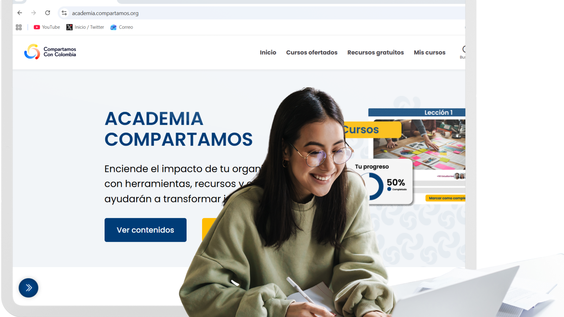Click the address bar URL field
This screenshot has height=317, width=564.
pyautogui.click(x=264, y=13)
